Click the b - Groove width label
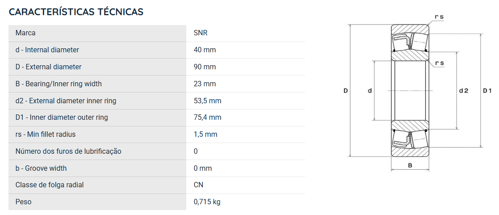This screenshot has height=215, width=499. [x=41, y=168]
